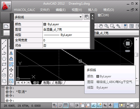Select the Polygon draw tool
This screenshot has width=140, height=109.
4,59
